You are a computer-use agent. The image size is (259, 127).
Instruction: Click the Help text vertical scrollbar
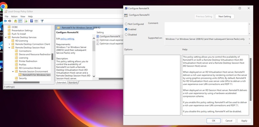coord(250,79)
